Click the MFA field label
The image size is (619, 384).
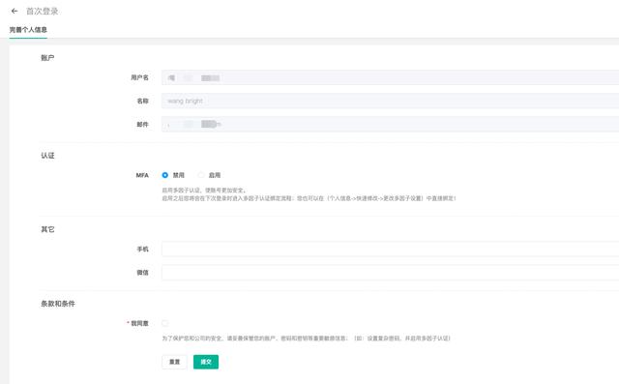(142, 175)
